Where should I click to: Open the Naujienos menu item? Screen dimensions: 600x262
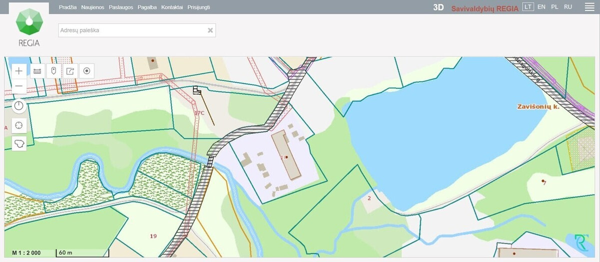click(93, 7)
